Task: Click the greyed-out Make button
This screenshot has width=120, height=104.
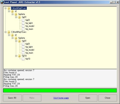Action: pos(32,98)
